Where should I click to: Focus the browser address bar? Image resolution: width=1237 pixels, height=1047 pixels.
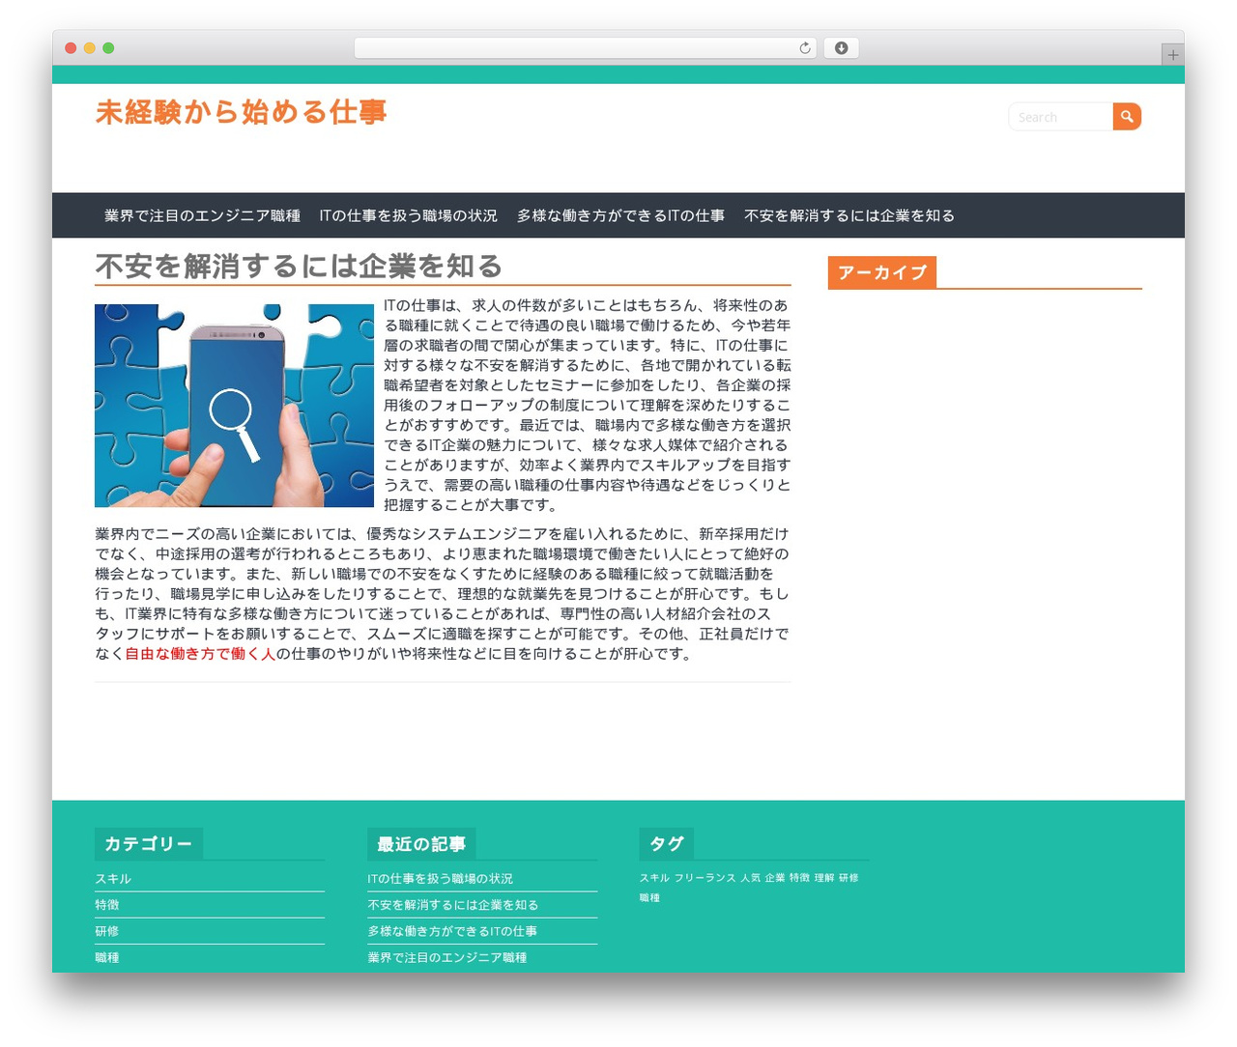(x=586, y=48)
